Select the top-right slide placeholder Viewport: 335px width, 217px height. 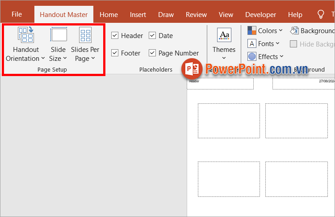297,121
